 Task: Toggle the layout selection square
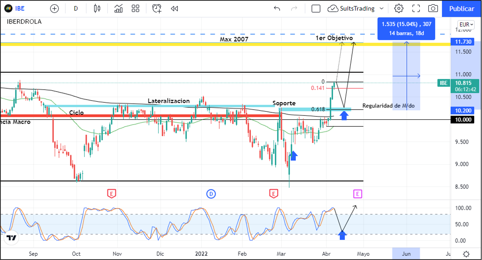[316, 9]
